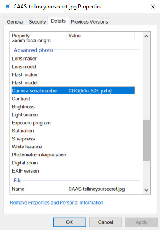The width and height of the screenshot is (160, 230).
Task: Open the Security tab
Action: click(x=37, y=22)
